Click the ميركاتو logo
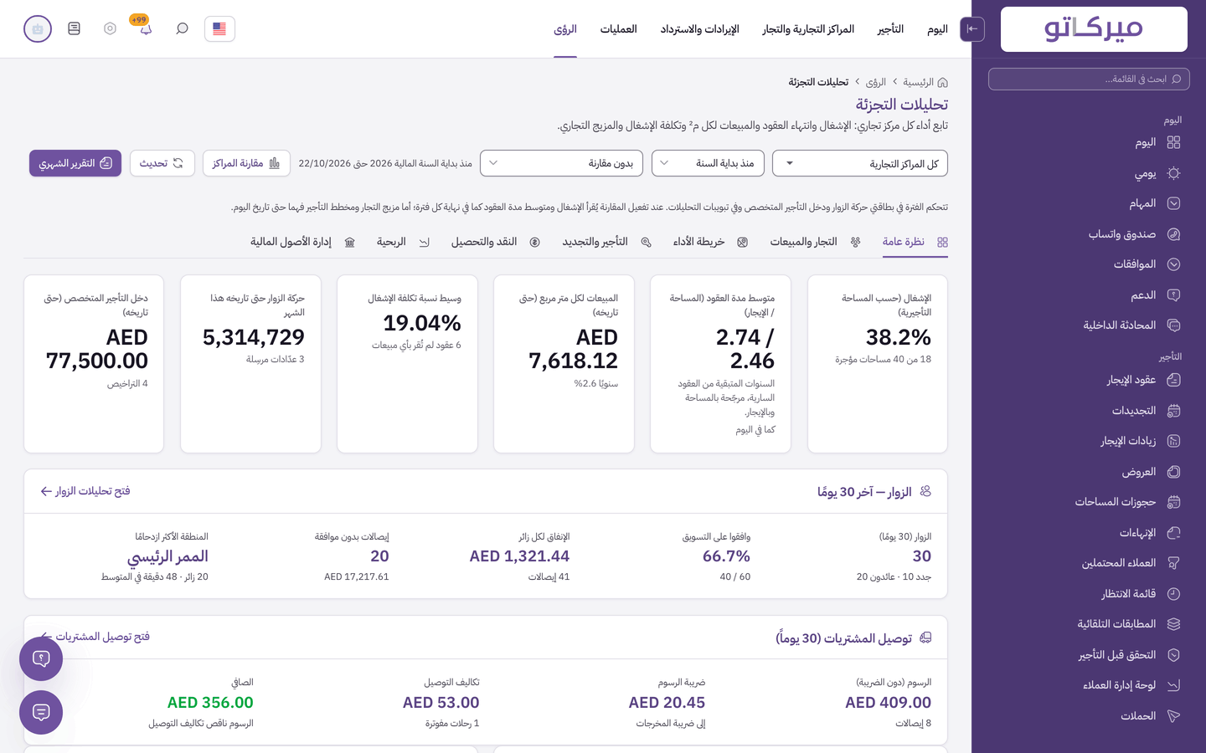 [1094, 29]
